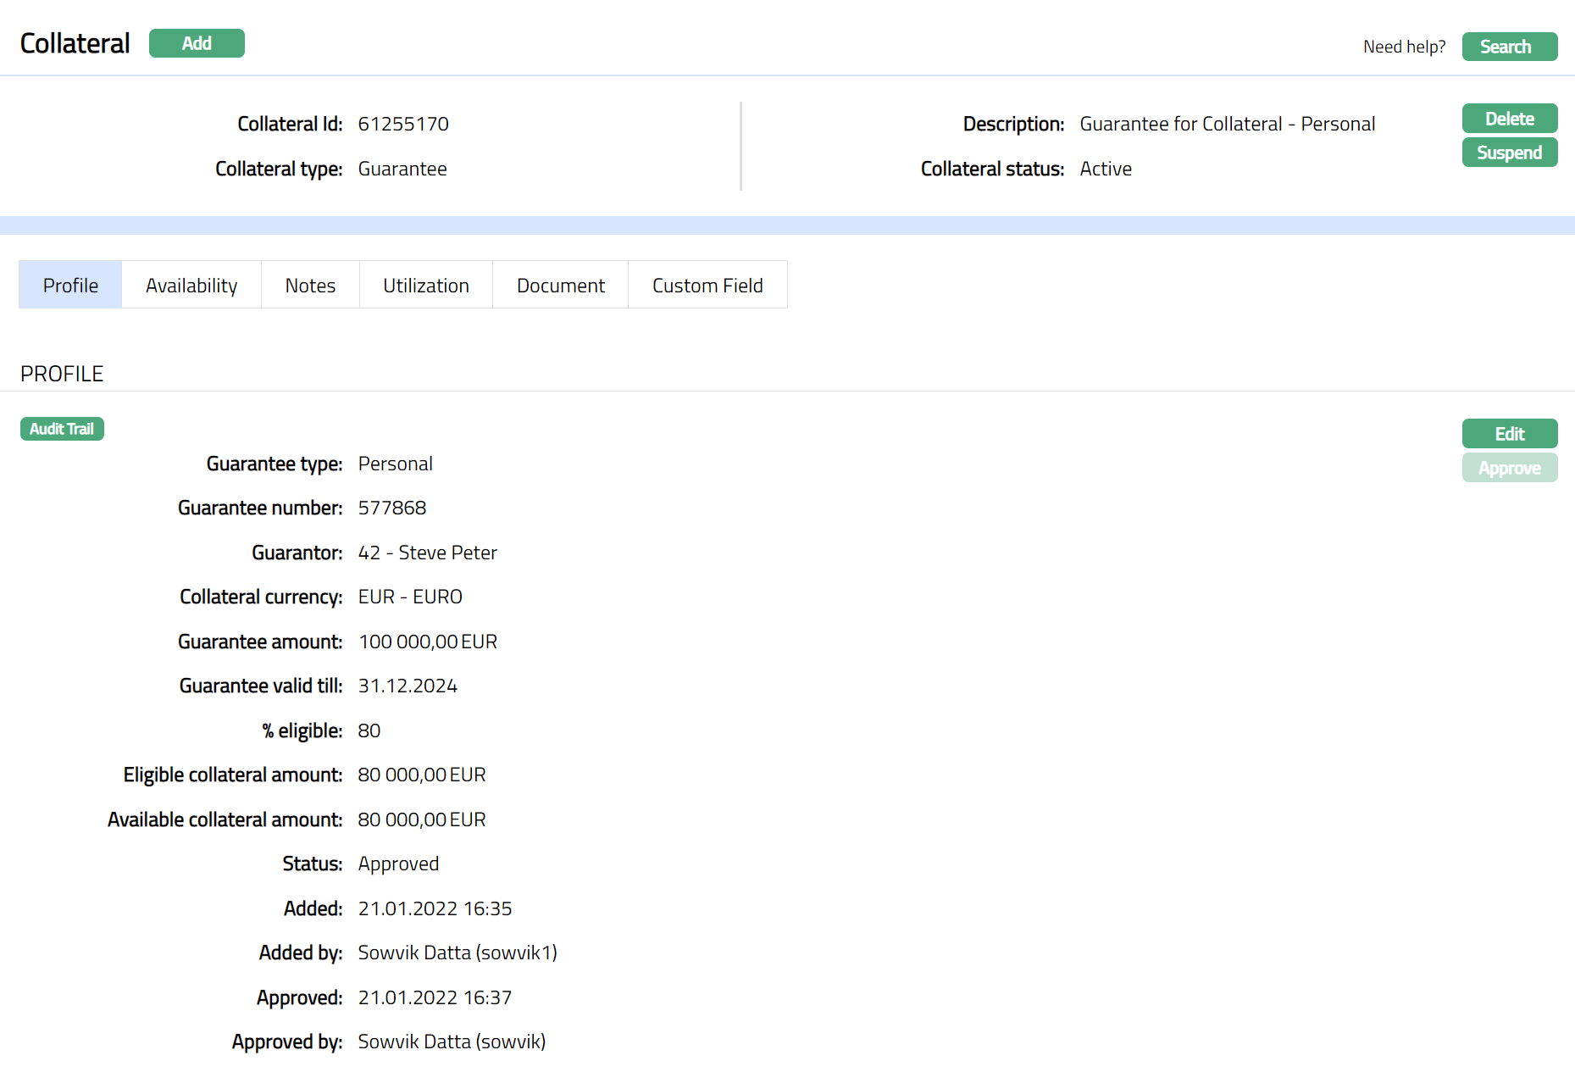Switch to the Availability tab
The height and width of the screenshot is (1072, 1575).
click(191, 286)
